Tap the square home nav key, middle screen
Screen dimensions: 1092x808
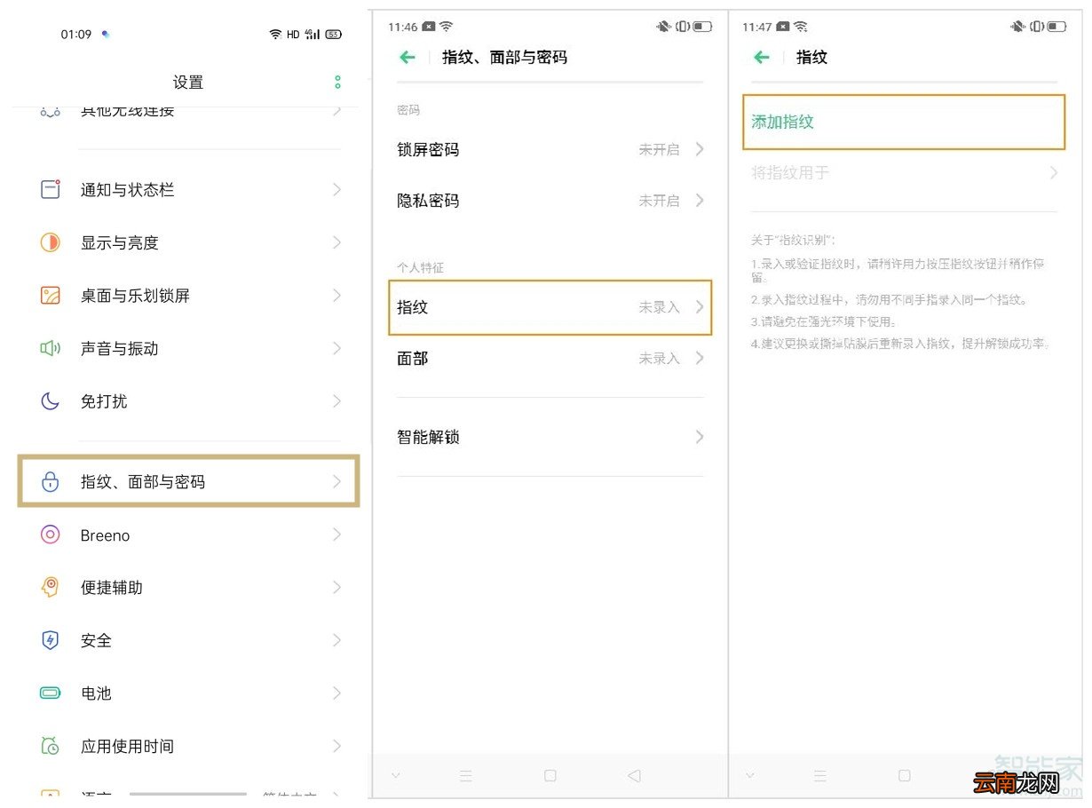point(550,775)
